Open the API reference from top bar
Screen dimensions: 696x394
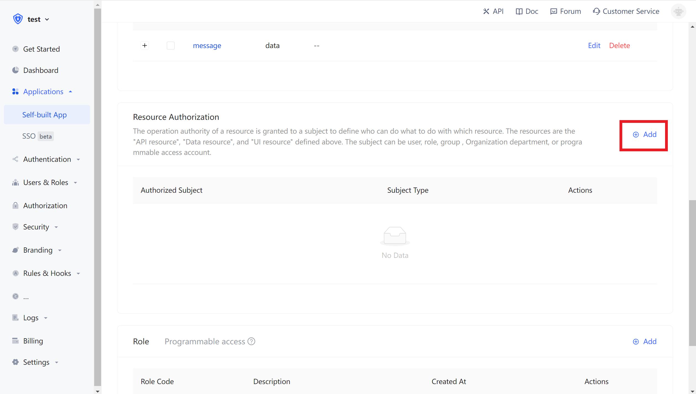coord(493,11)
